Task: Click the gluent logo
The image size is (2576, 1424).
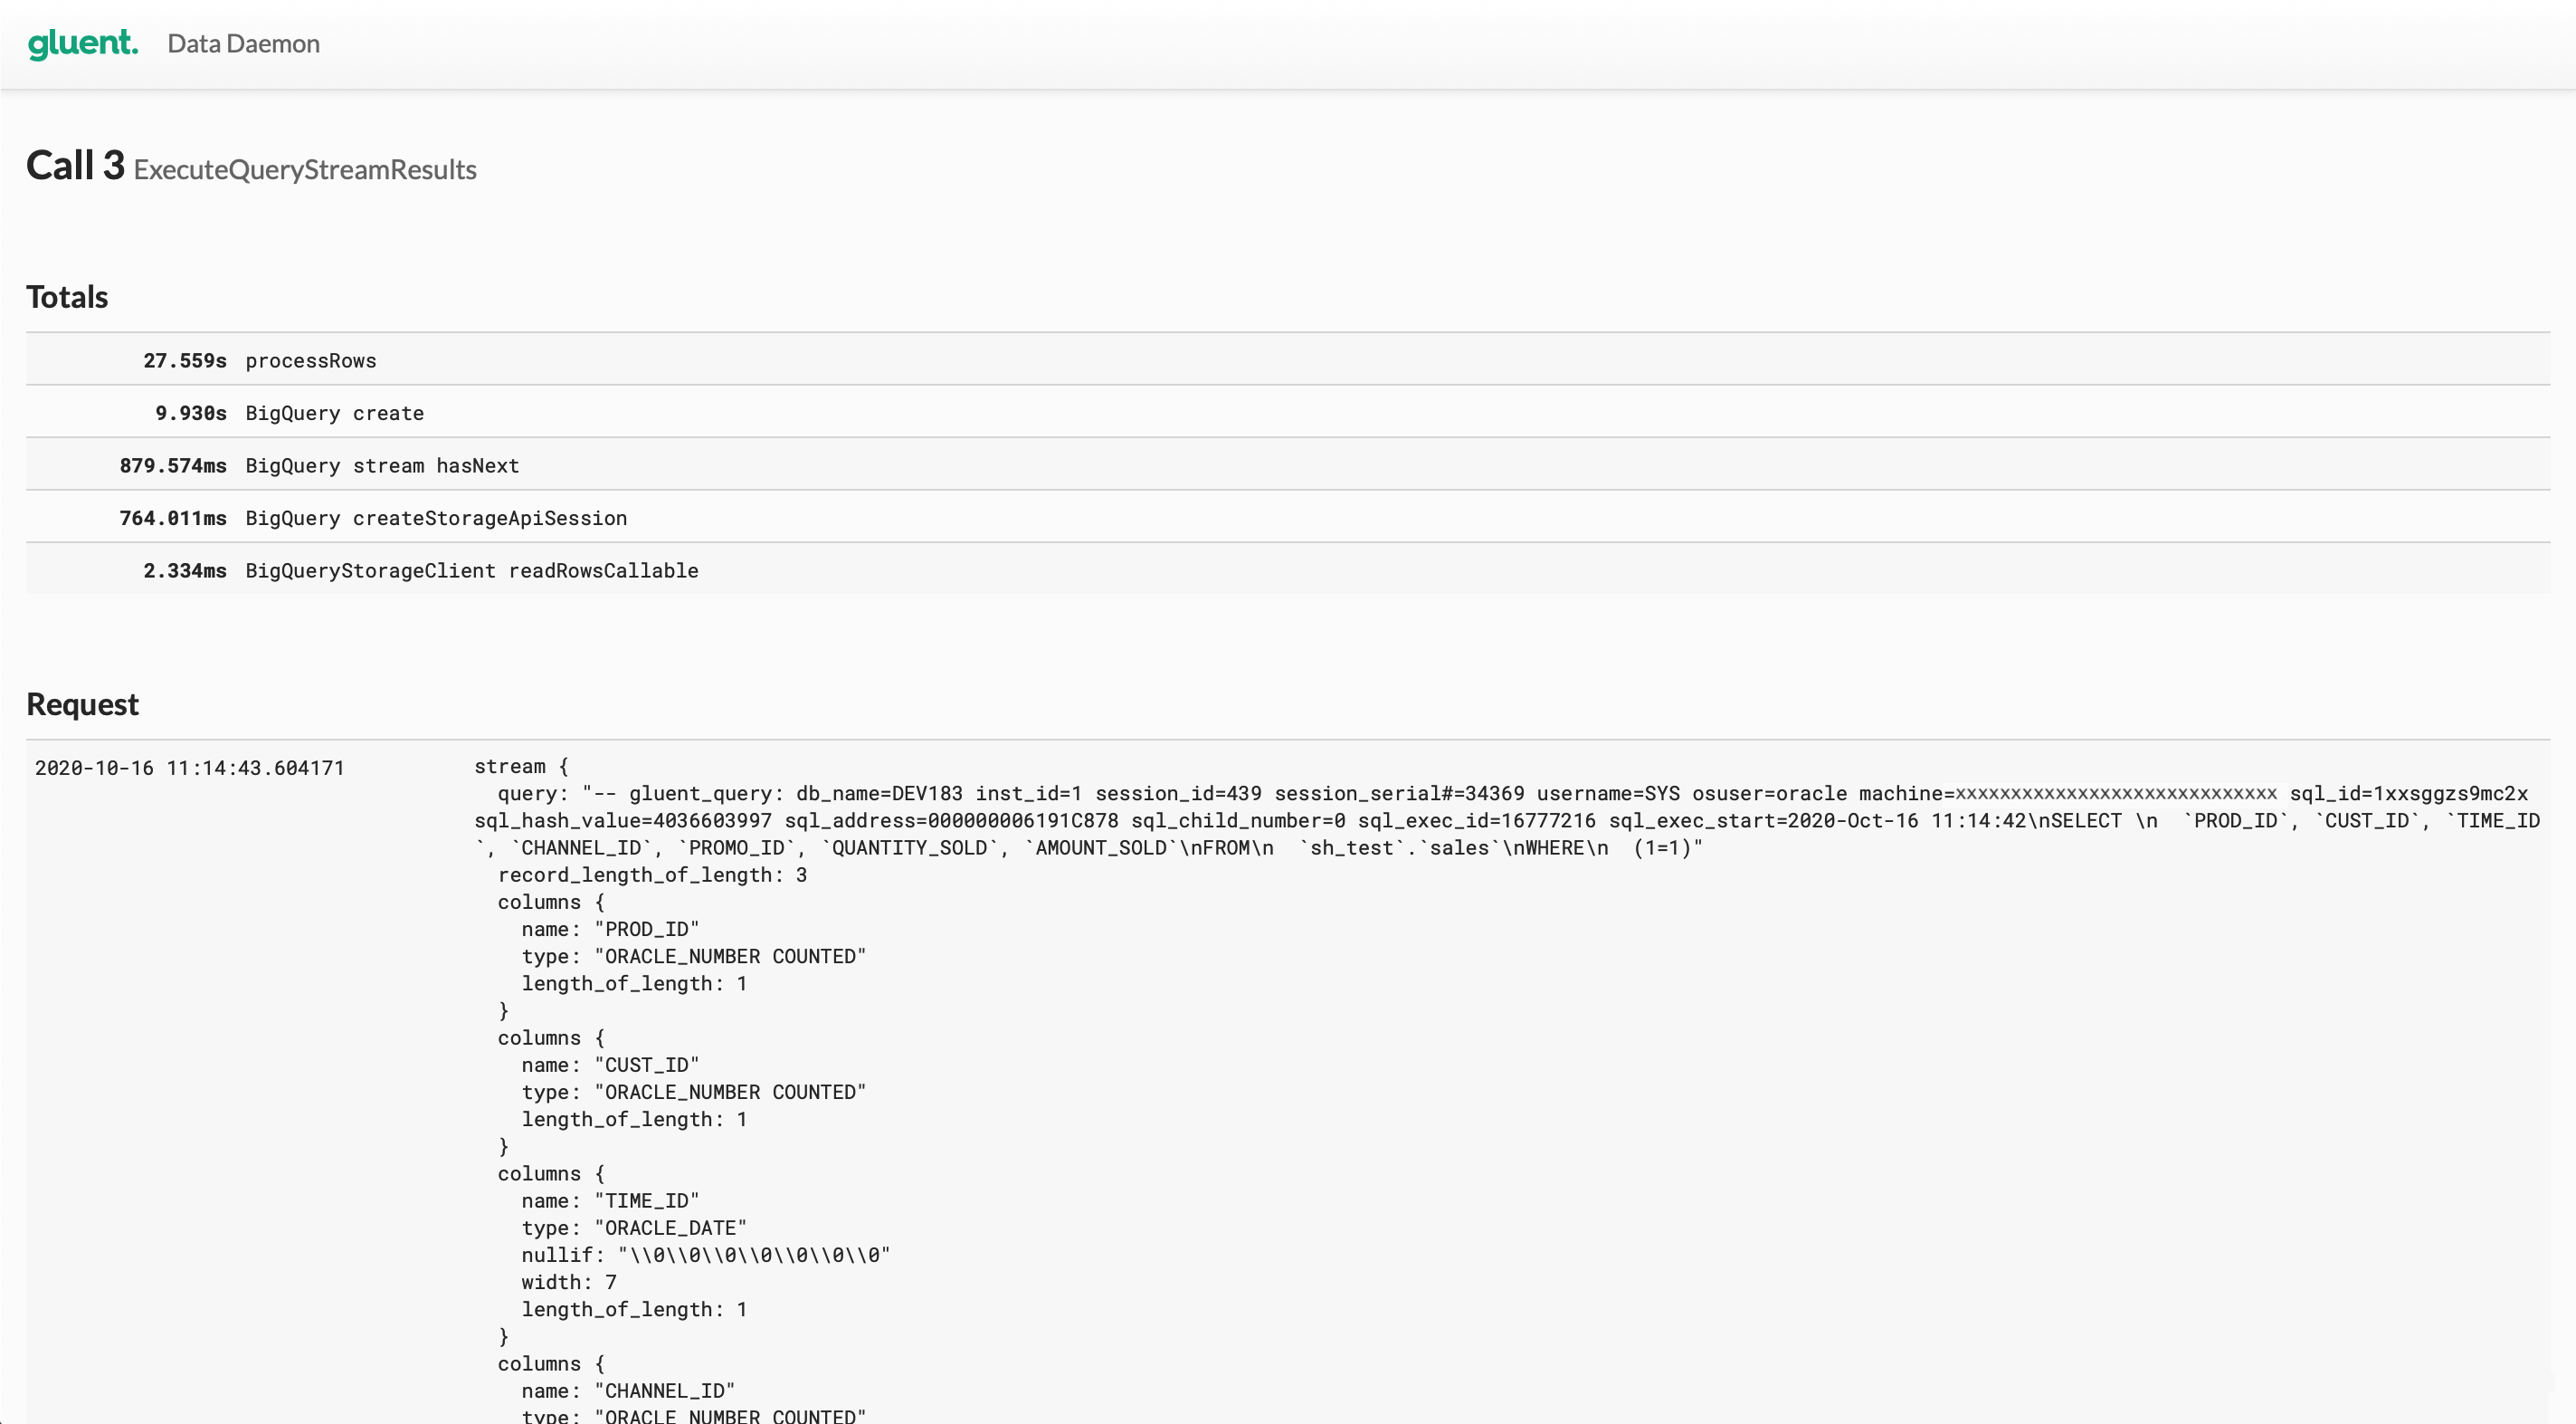Action: point(82,43)
